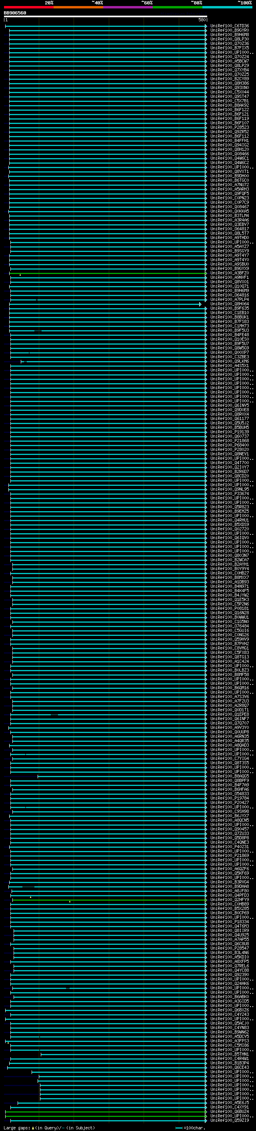Click hit label UniRef100_A5E6J5
Viewport: 256px width, 1131px height.
229,1103
